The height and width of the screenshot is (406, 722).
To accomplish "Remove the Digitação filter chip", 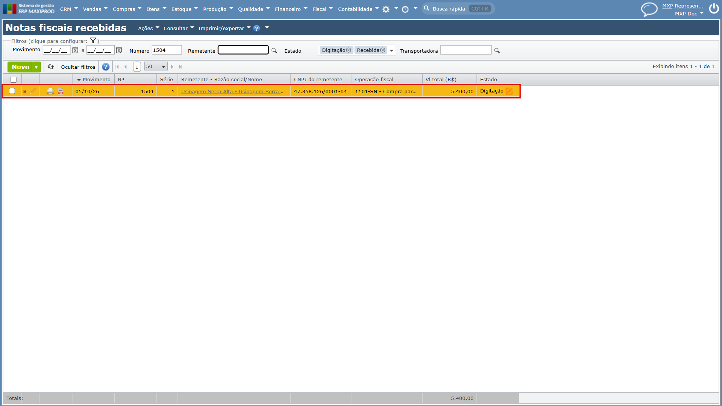I will (349, 50).
